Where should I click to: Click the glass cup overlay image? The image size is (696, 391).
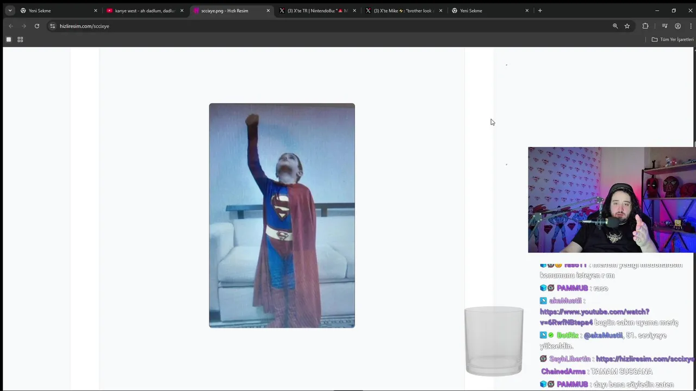[494, 341]
